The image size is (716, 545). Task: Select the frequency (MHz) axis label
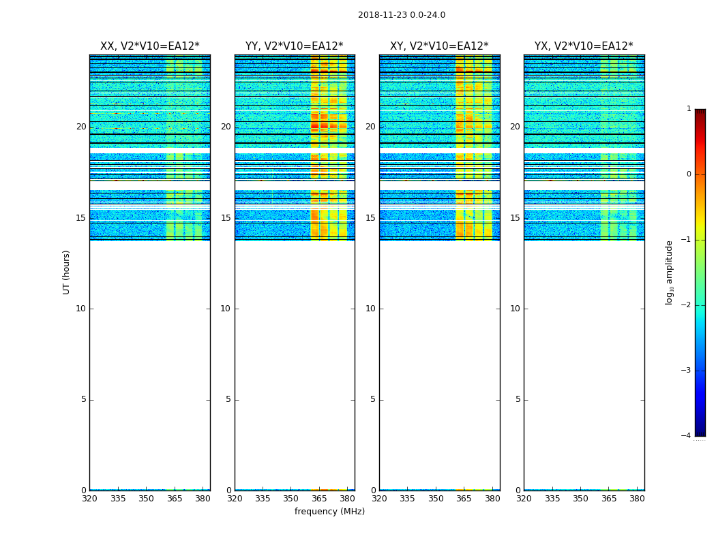coord(329,512)
